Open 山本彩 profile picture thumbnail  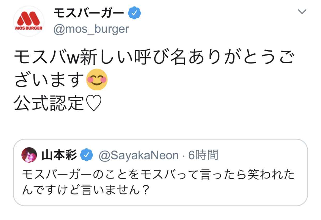(x=29, y=155)
